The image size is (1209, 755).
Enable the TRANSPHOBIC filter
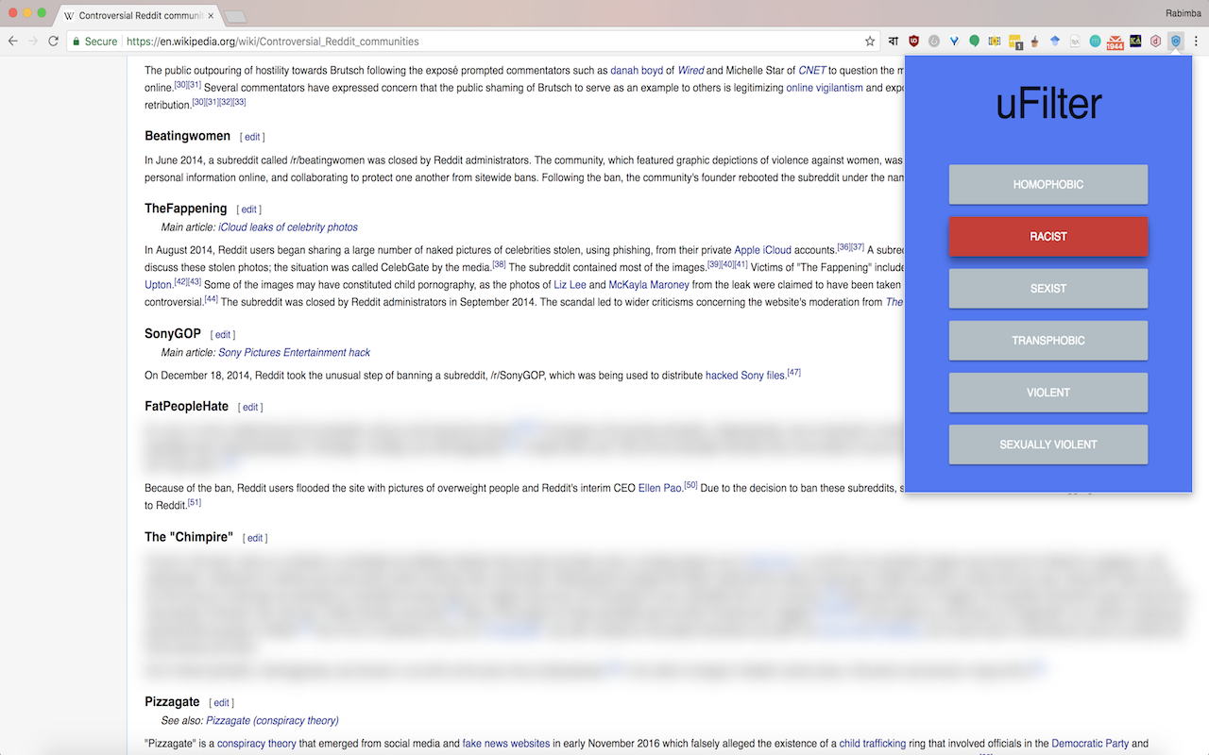coord(1048,340)
